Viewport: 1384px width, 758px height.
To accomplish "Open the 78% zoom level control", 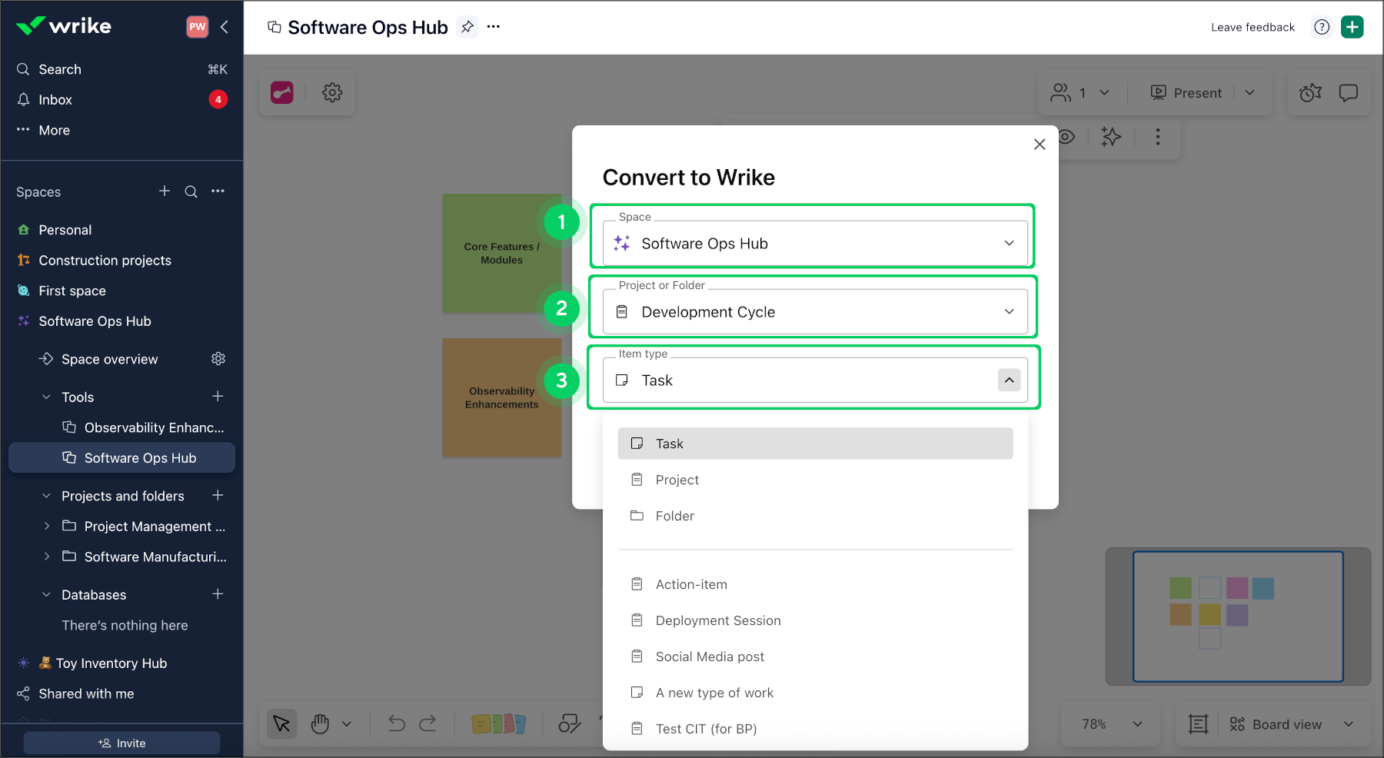I will [x=1110, y=723].
